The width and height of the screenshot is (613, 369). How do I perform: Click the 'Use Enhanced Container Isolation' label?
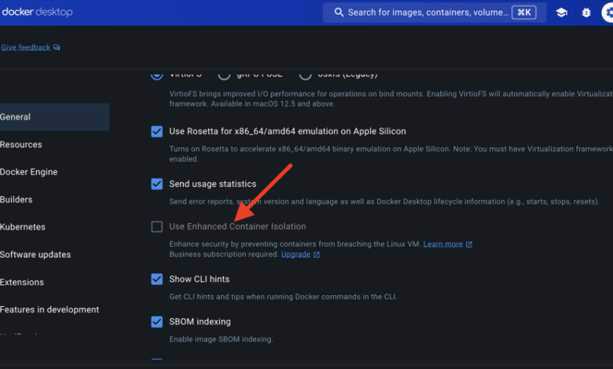click(237, 226)
